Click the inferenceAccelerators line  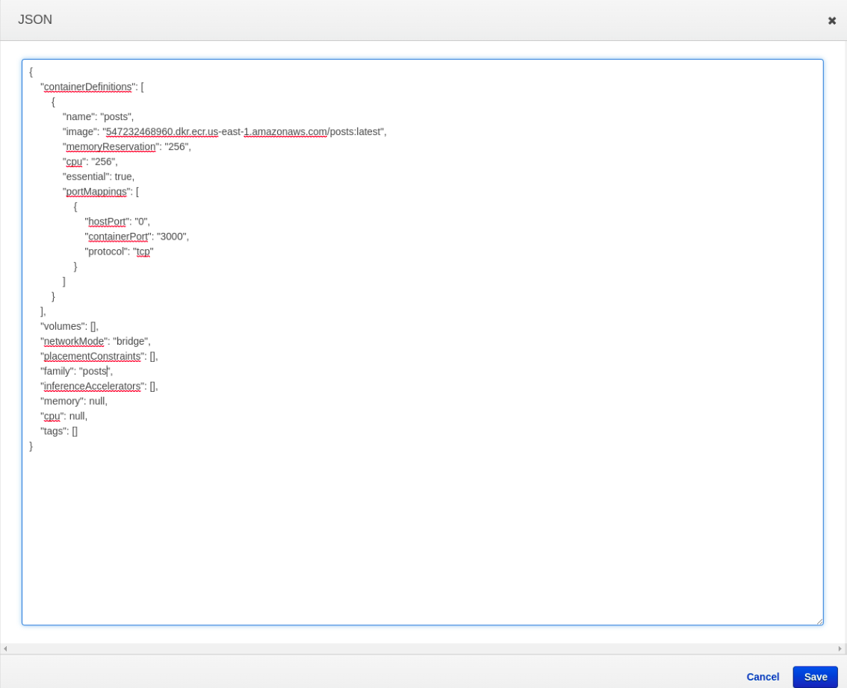[91, 386]
